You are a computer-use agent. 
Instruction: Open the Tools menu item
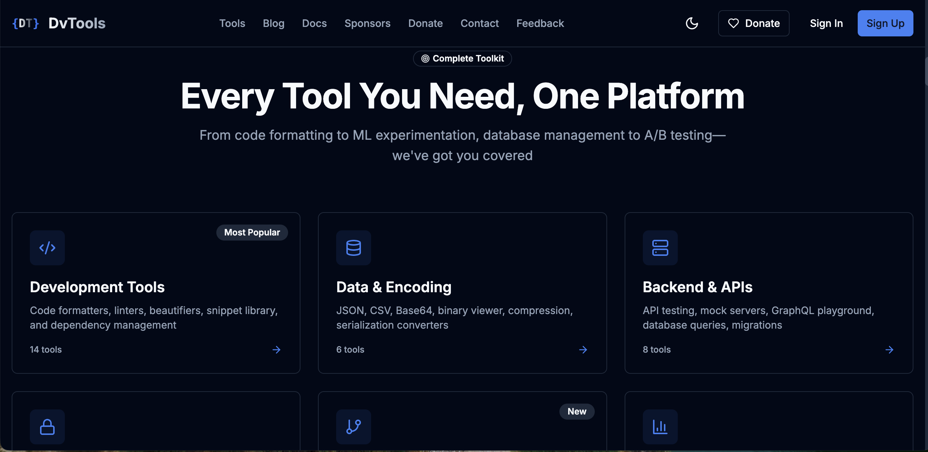point(232,23)
